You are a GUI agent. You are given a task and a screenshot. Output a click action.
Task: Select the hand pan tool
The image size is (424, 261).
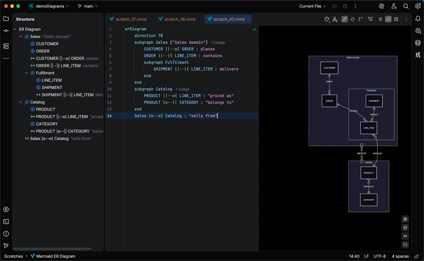click(353, 19)
